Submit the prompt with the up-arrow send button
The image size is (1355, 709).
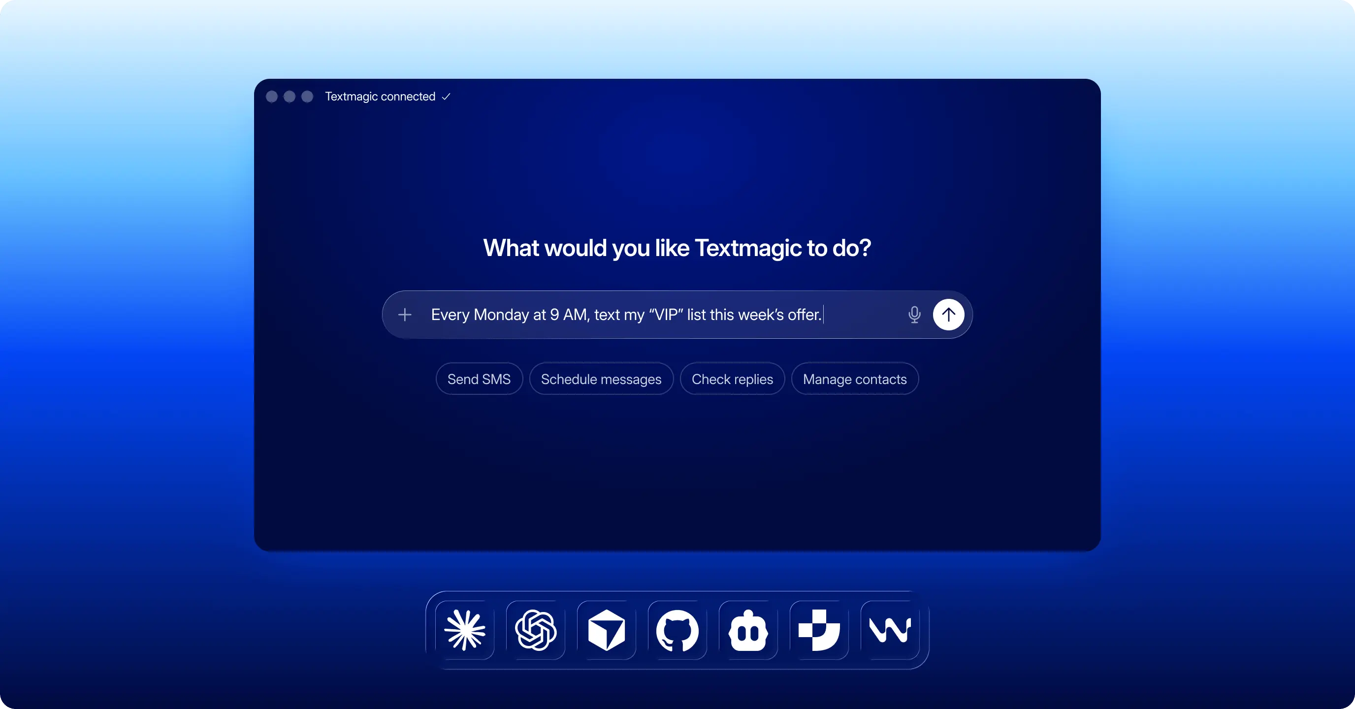point(948,315)
